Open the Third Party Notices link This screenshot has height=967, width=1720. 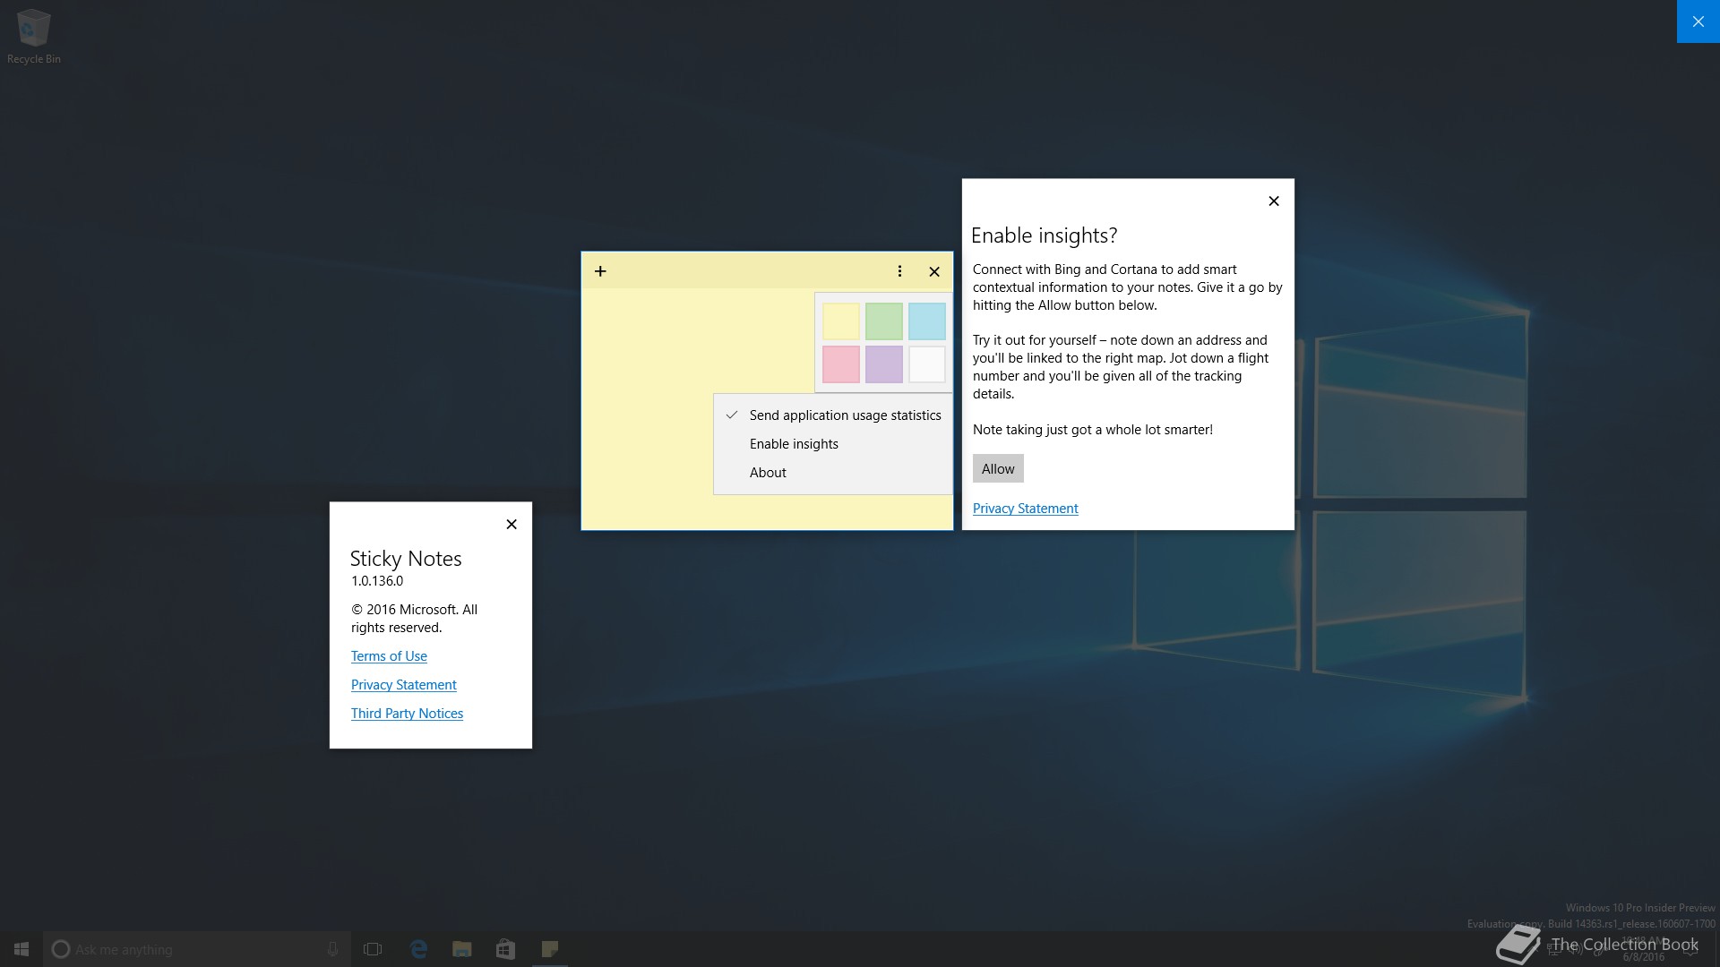[407, 714]
